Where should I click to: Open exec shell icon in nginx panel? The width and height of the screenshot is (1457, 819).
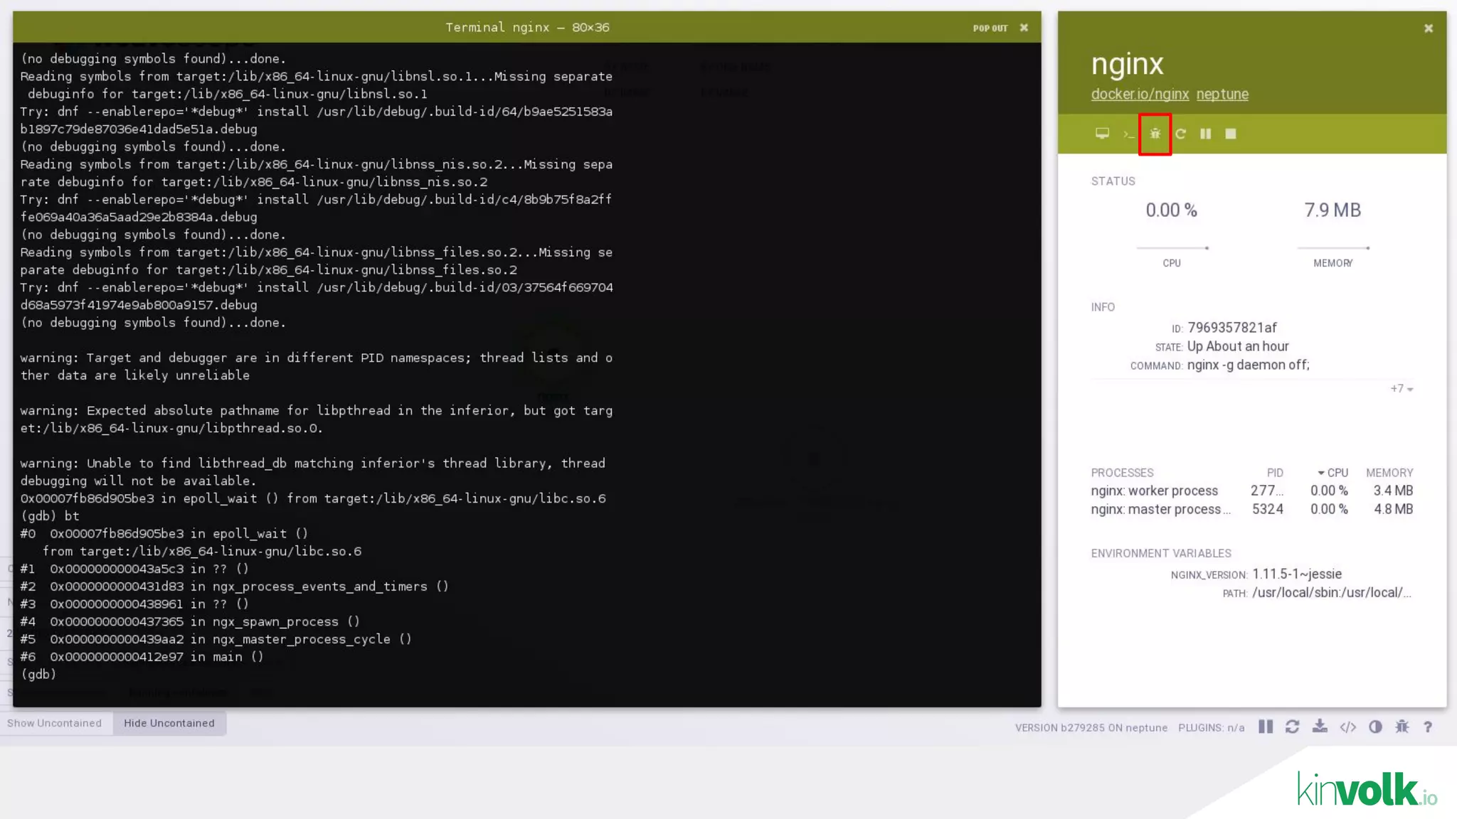click(x=1128, y=134)
